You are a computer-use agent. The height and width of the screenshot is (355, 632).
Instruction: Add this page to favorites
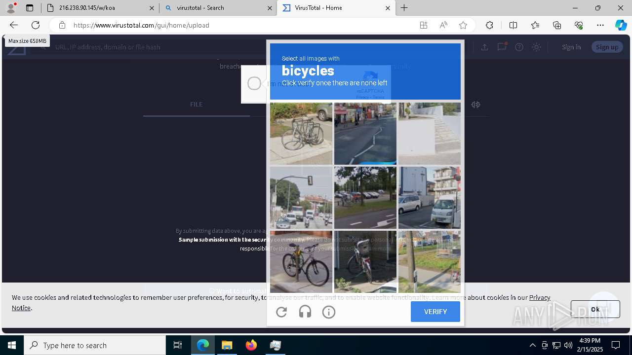coord(463,25)
